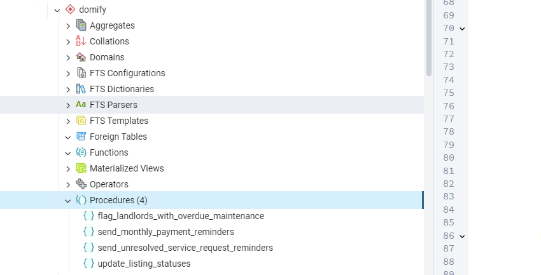Toggle code fold arrow at line 70
Viewport: 541px width, 275px height.
(462, 29)
